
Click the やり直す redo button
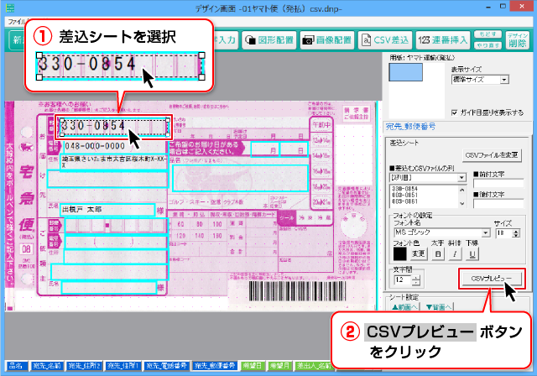[x=487, y=45]
